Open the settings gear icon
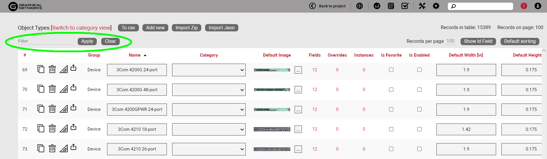Image resolution: width=547 pixels, height=159 pixels. pyautogui.click(x=436, y=6)
